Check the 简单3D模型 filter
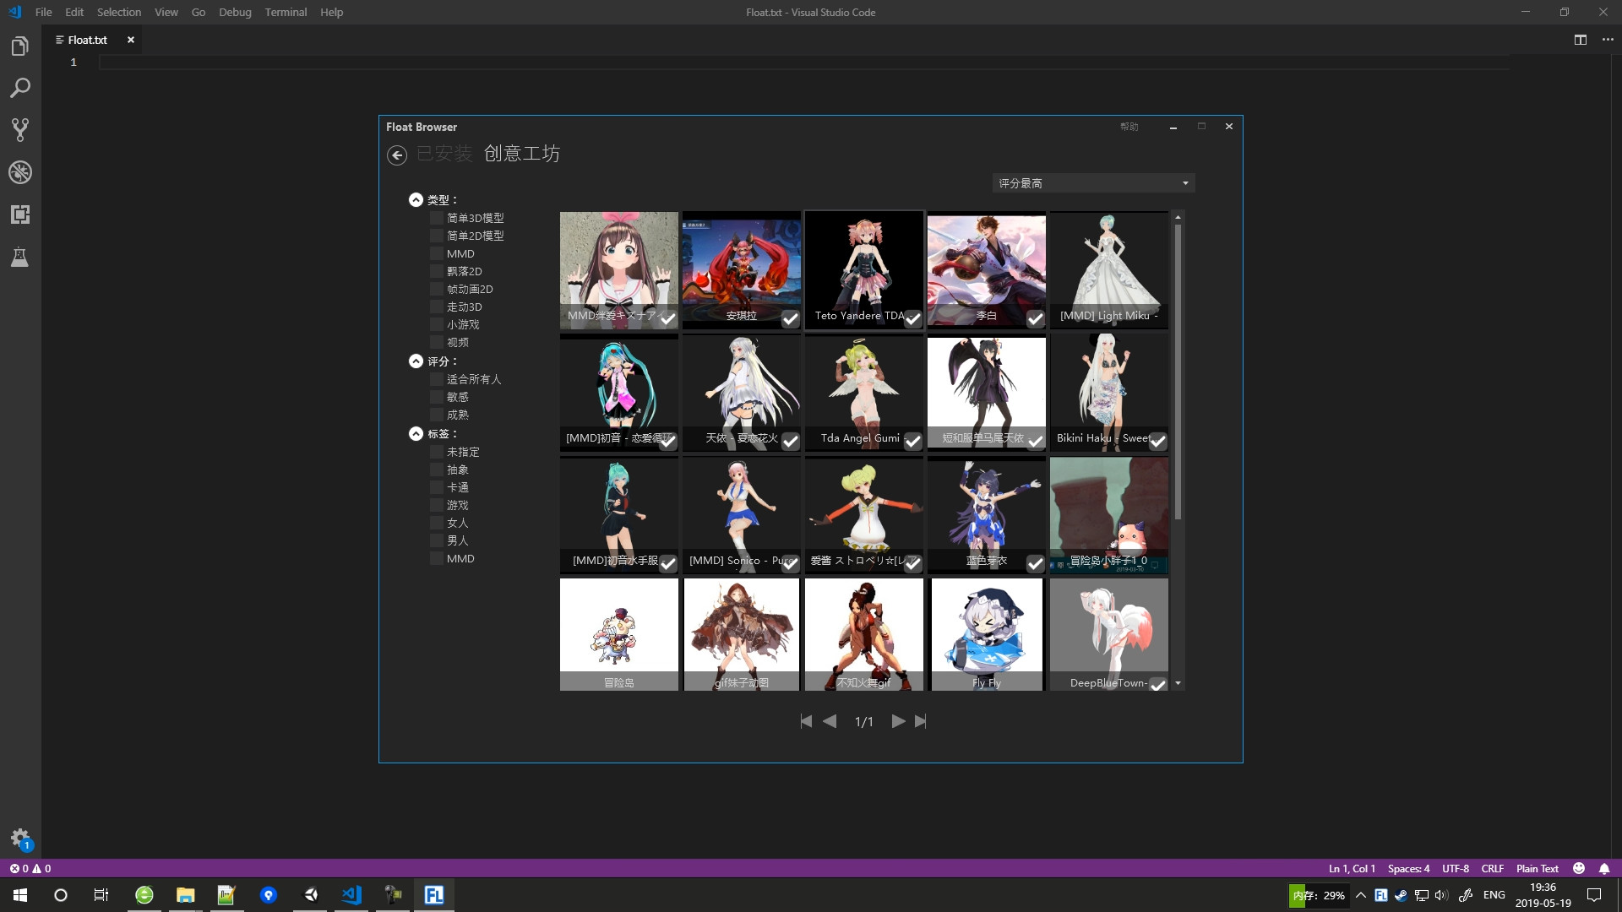This screenshot has width=1622, height=912. point(437,218)
